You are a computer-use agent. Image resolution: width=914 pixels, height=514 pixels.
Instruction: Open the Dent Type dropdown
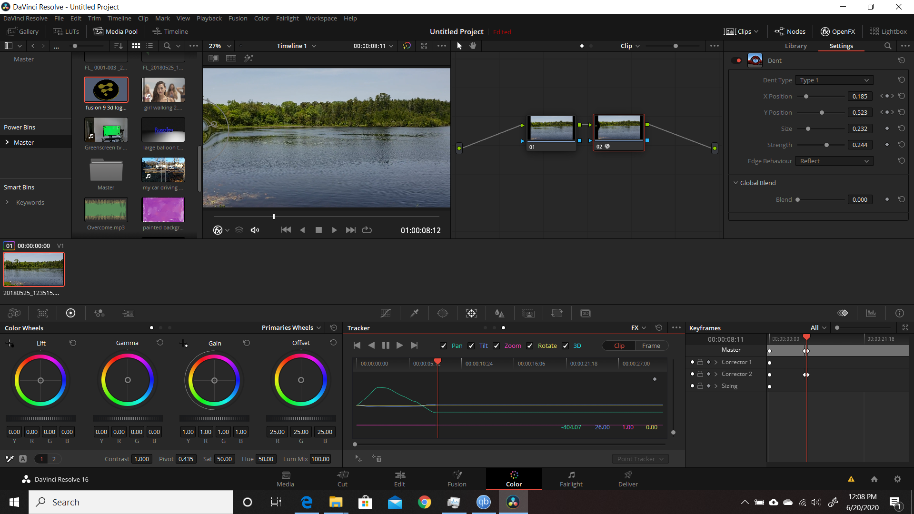834,80
